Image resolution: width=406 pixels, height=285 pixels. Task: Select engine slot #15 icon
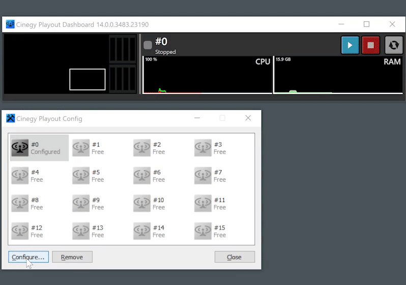(x=202, y=231)
